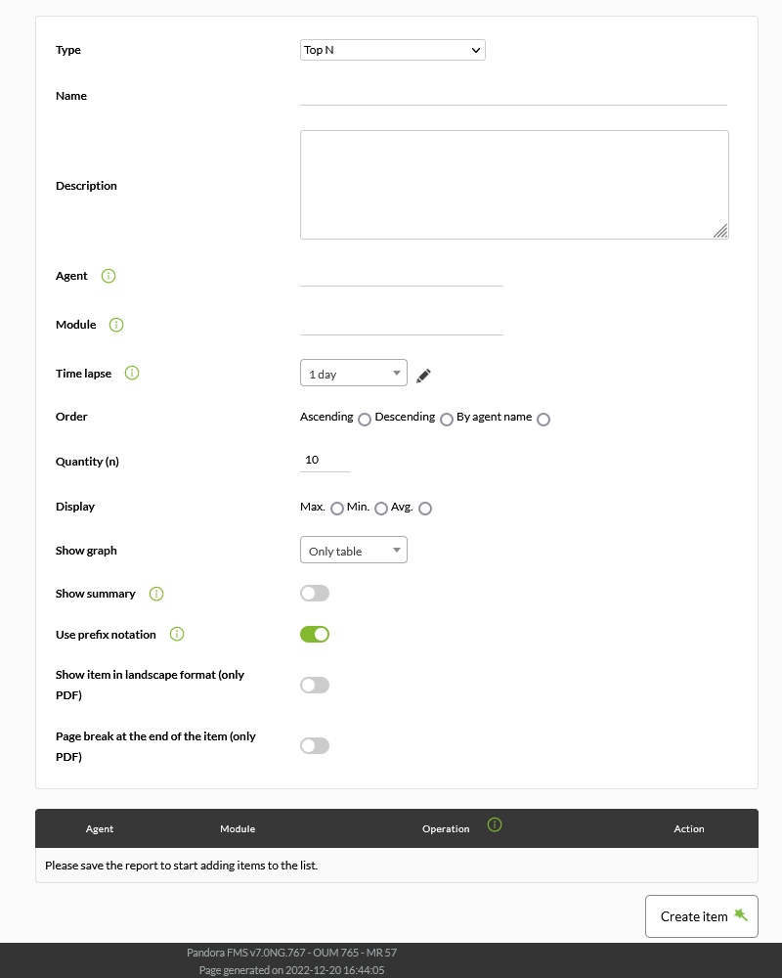782x978 pixels.
Task: Click info icon beside Use prefix notation
Action: point(177,635)
